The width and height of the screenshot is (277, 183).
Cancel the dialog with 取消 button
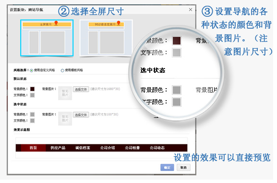(x=183, y=168)
